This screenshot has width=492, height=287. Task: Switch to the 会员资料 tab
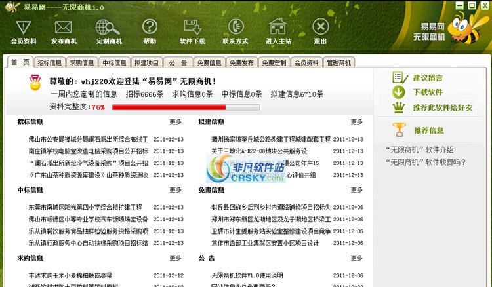306,62
